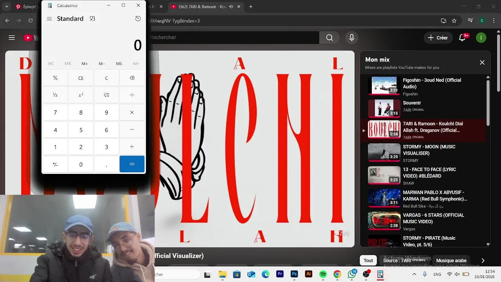Play STORMY - MOON music visualiser
The image size is (501, 282).
[x=424, y=153]
